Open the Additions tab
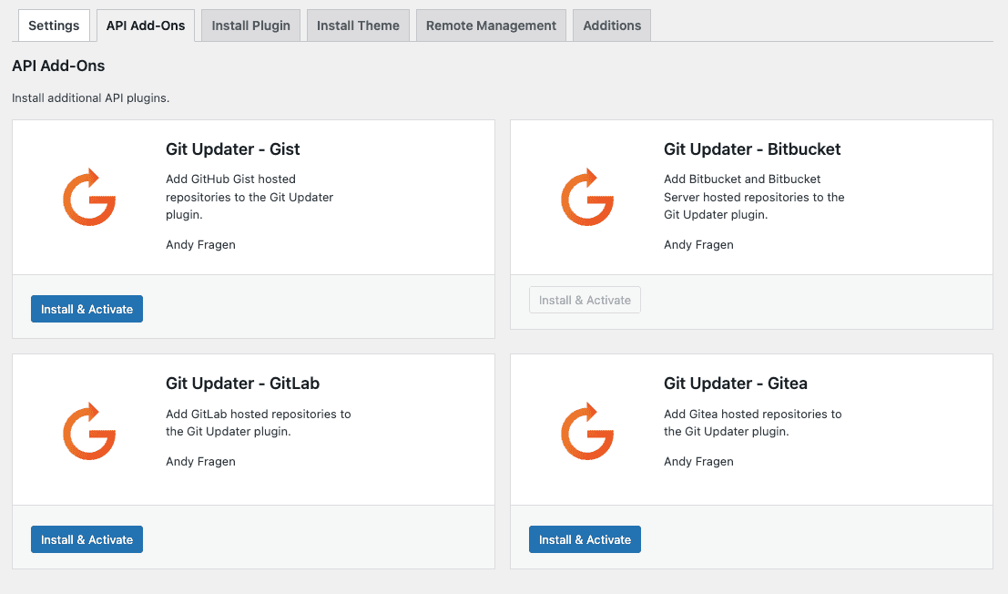 pyautogui.click(x=611, y=25)
